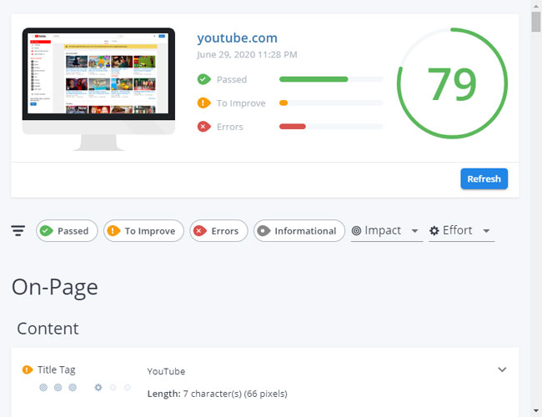The height and width of the screenshot is (417, 542).
Task: Click the 79 score circle
Action: (x=452, y=84)
